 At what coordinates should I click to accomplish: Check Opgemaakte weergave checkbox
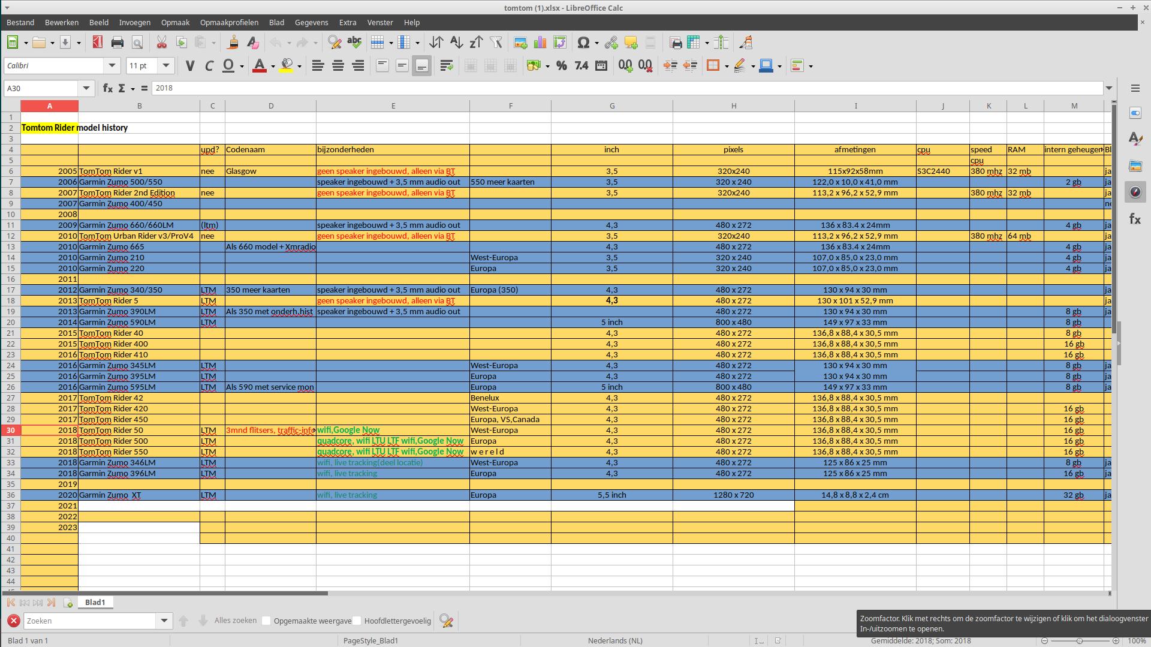(x=267, y=621)
